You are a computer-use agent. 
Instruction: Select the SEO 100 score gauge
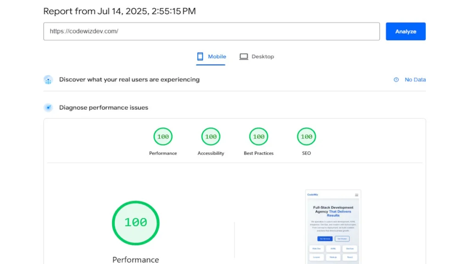[x=306, y=137]
